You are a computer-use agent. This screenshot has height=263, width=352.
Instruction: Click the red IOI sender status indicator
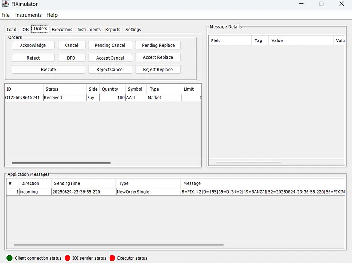tap(67, 258)
